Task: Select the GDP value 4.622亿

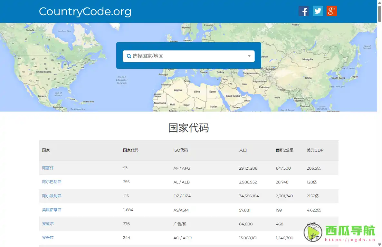Action: (x=314, y=210)
